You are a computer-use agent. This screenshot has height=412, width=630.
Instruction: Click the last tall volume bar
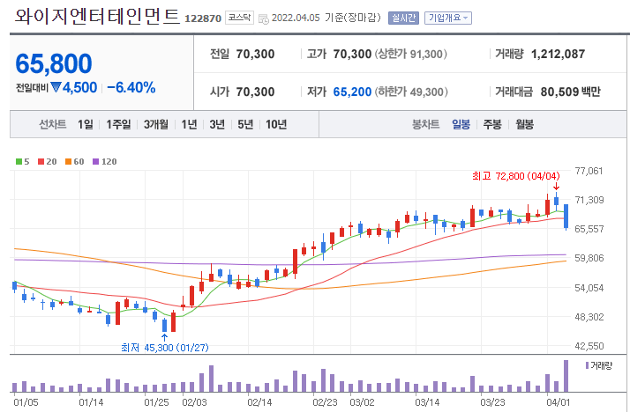pyautogui.click(x=566, y=376)
